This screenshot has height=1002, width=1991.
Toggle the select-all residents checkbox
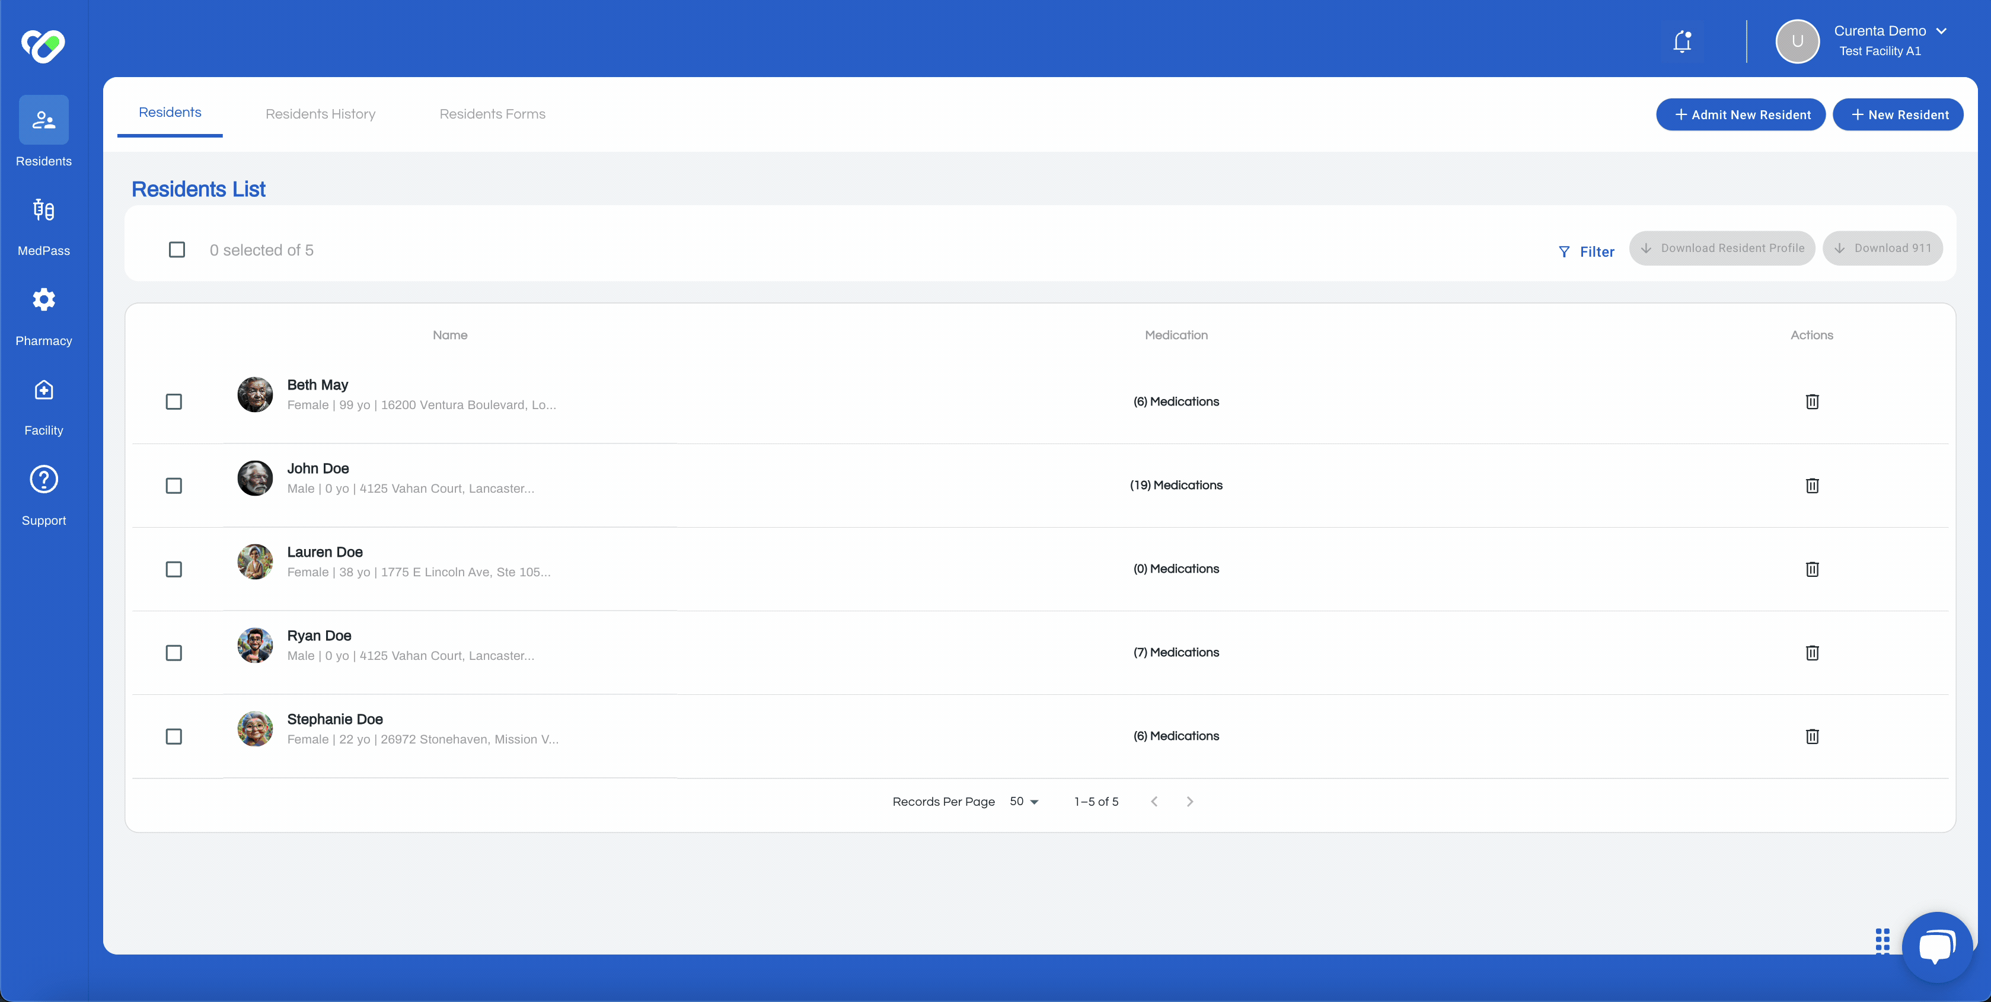pyautogui.click(x=177, y=250)
